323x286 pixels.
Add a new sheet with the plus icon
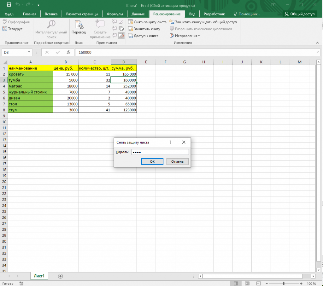tap(60, 276)
